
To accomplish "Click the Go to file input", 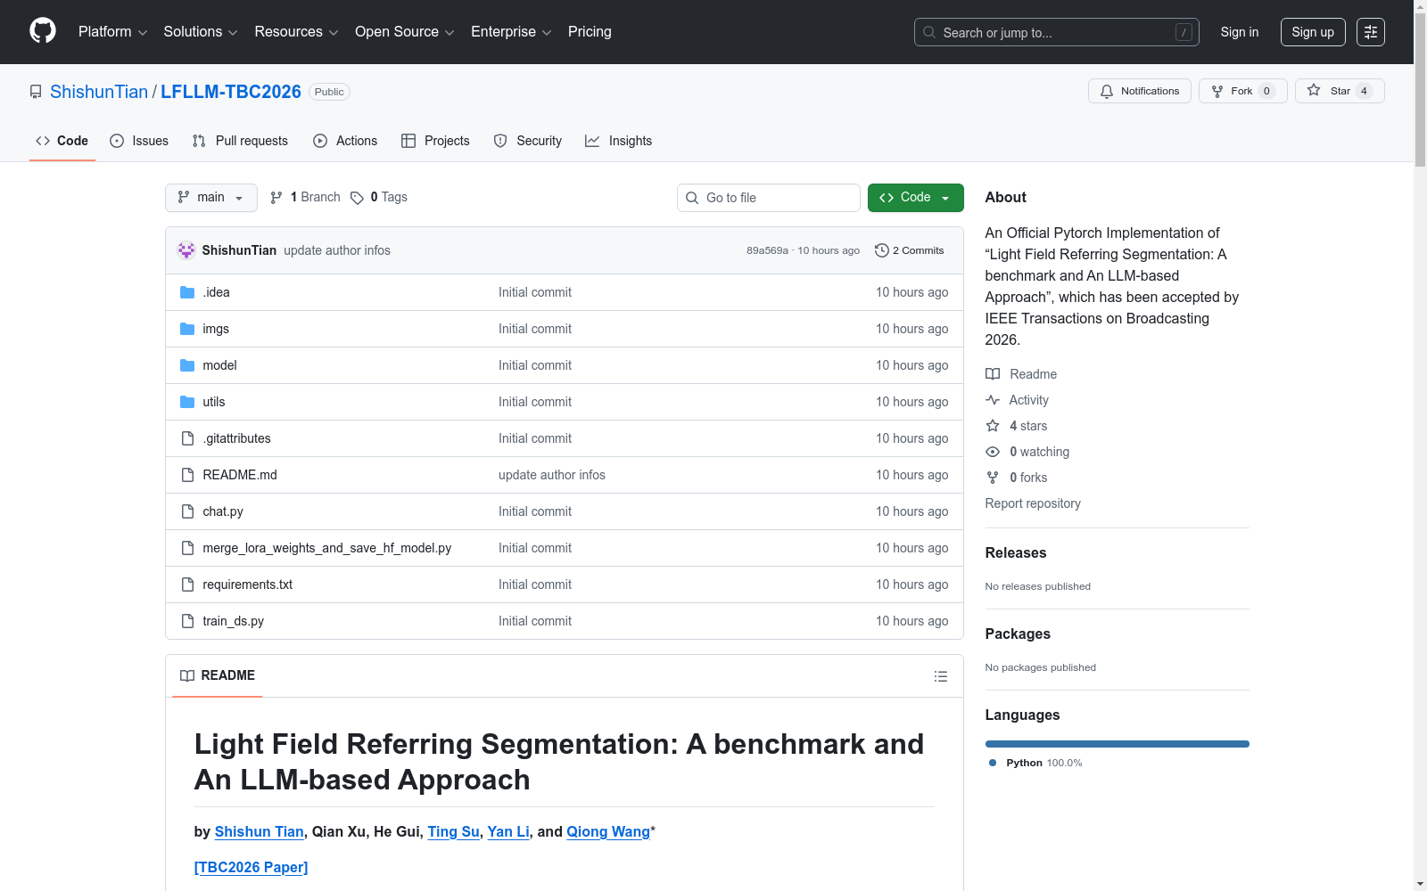I will click(769, 198).
